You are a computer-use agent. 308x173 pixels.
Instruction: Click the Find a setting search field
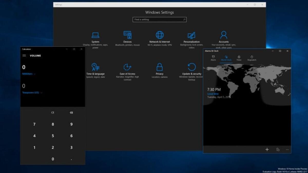click(x=159, y=20)
